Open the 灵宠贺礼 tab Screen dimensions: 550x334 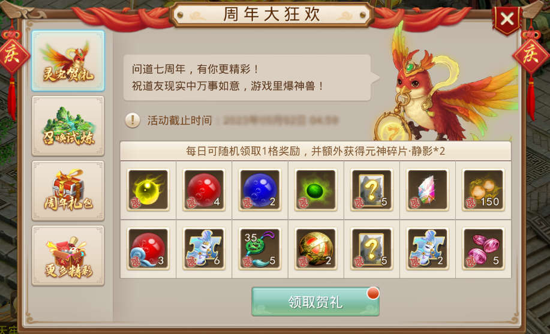pyautogui.click(x=68, y=61)
